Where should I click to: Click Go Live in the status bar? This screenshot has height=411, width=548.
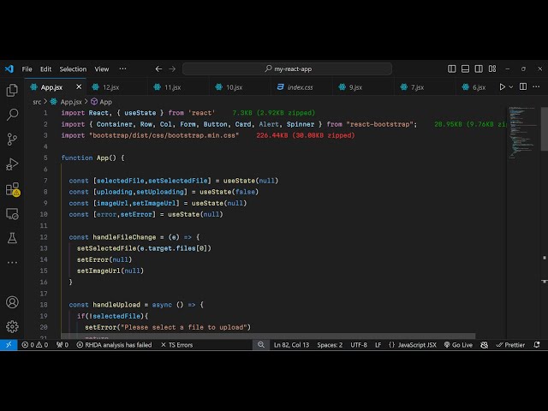coord(458,345)
